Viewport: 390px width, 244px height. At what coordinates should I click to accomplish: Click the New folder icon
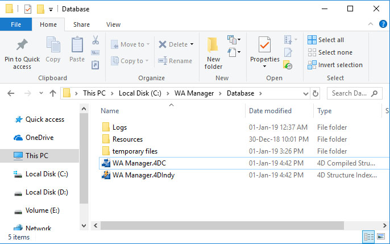tap(213, 45)
